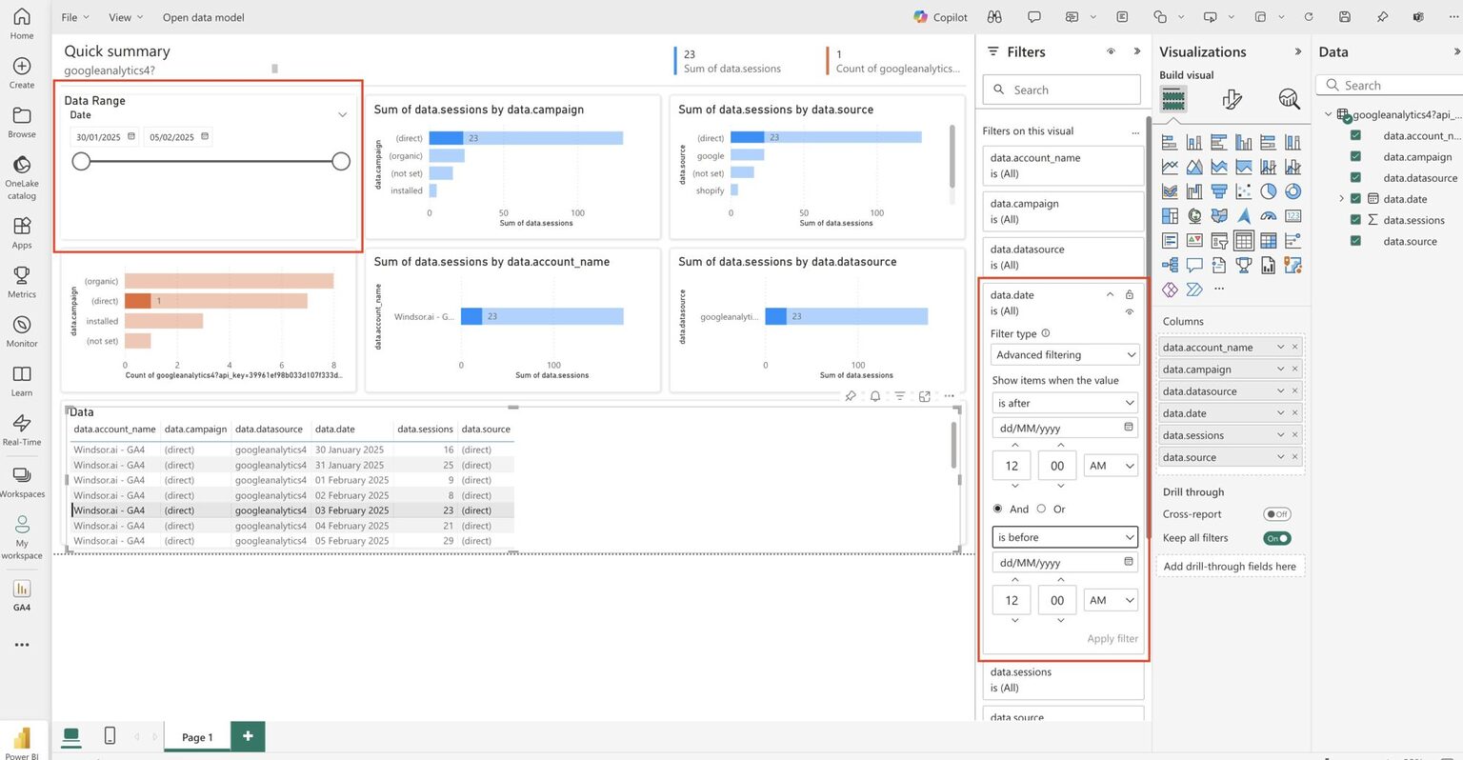Screen dimensions: 1463x760
Task: Uncheck the data.datasource field checkbox
Action: tap(1355, 177)
